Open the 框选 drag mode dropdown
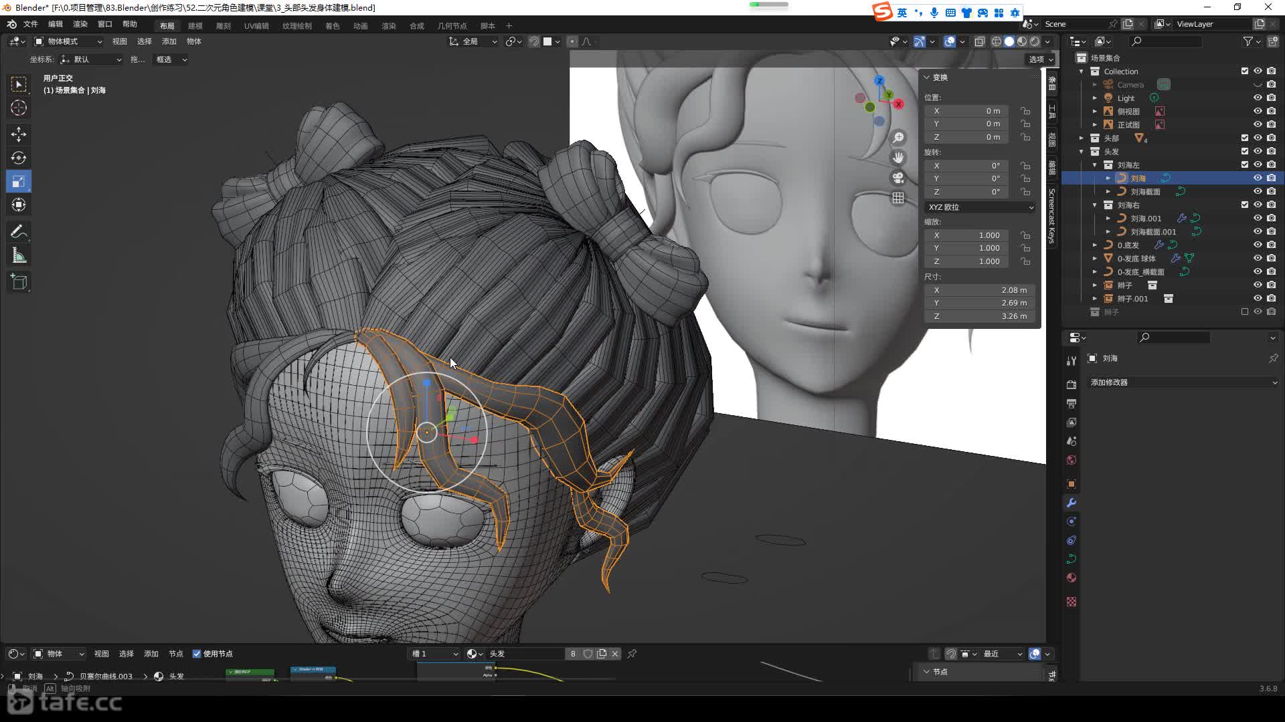 [170, 59]
